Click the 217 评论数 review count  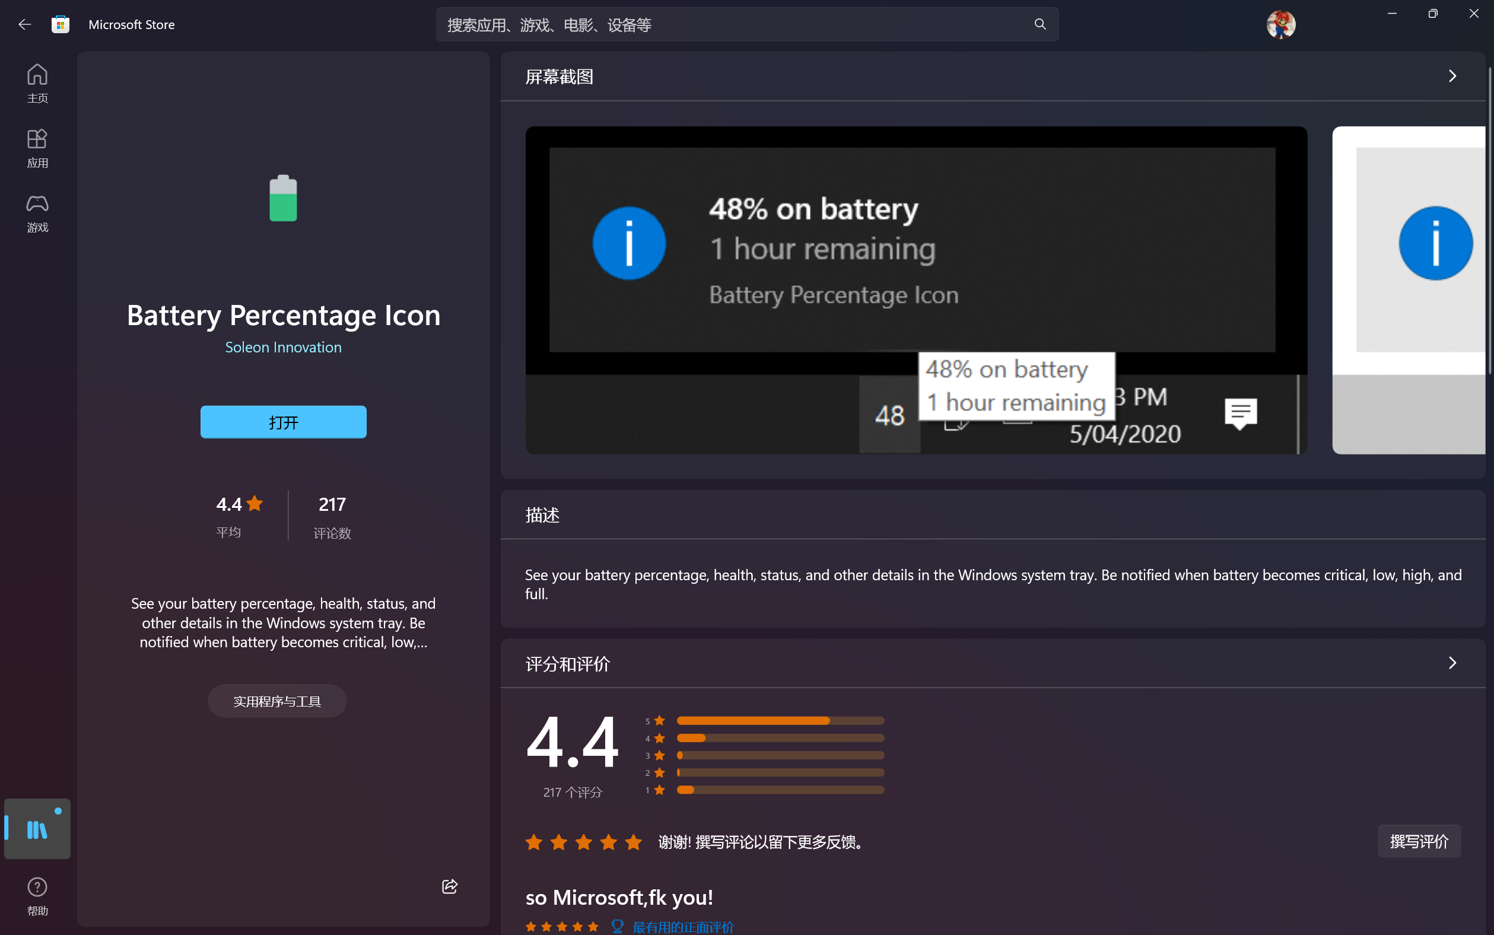[332, 517]
